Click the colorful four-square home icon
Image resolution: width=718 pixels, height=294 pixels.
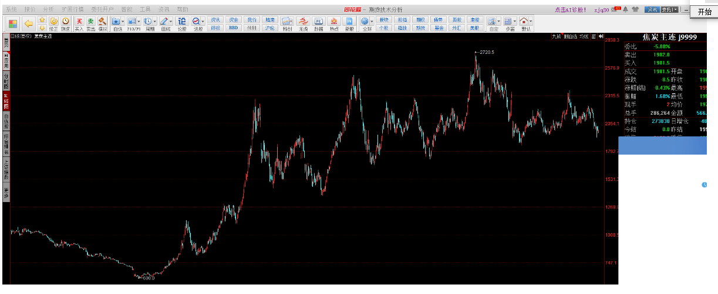pos(12,24)
